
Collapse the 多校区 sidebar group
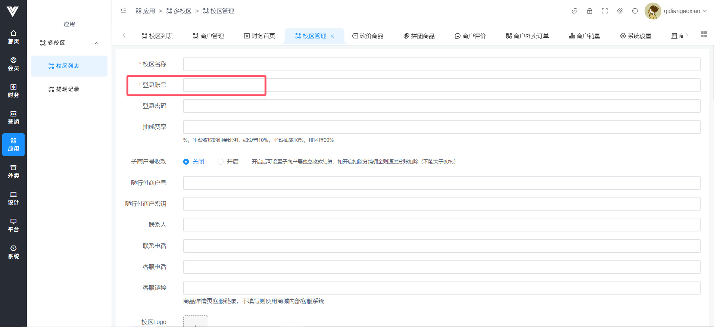tap(96, 43)
